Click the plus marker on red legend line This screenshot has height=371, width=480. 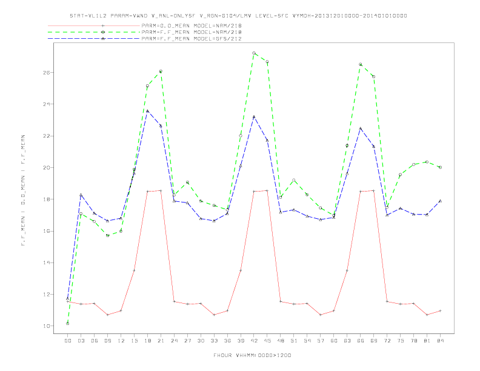click(103, 25)
